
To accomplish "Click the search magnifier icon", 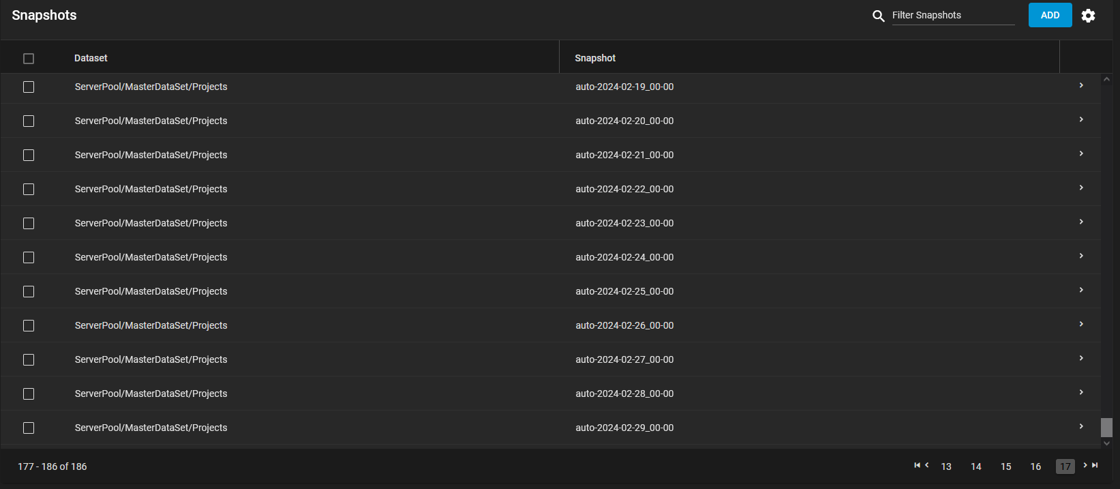I will pos(878,16).
